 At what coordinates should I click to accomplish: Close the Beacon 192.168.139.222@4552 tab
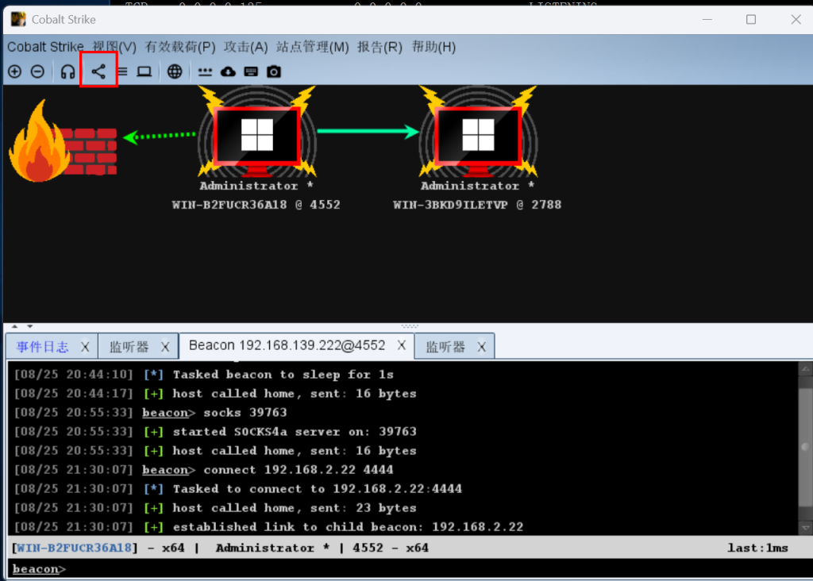tap(401, 345)
